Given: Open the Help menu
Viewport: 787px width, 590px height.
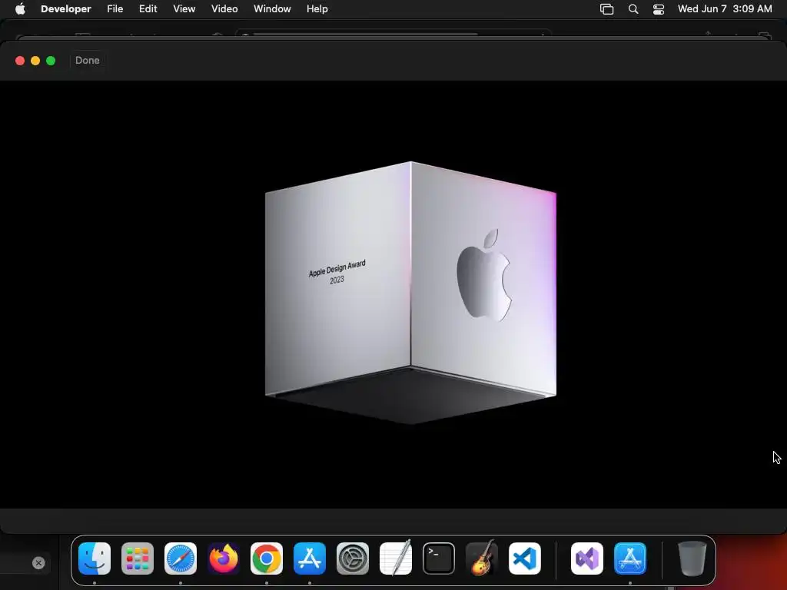Looking at the screenshot, I should tap(317, 8).
